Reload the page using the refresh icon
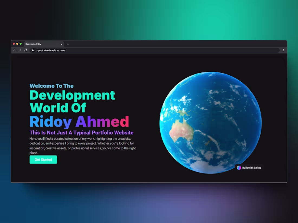This screenshot has height=223, width=298. point(25,50)
